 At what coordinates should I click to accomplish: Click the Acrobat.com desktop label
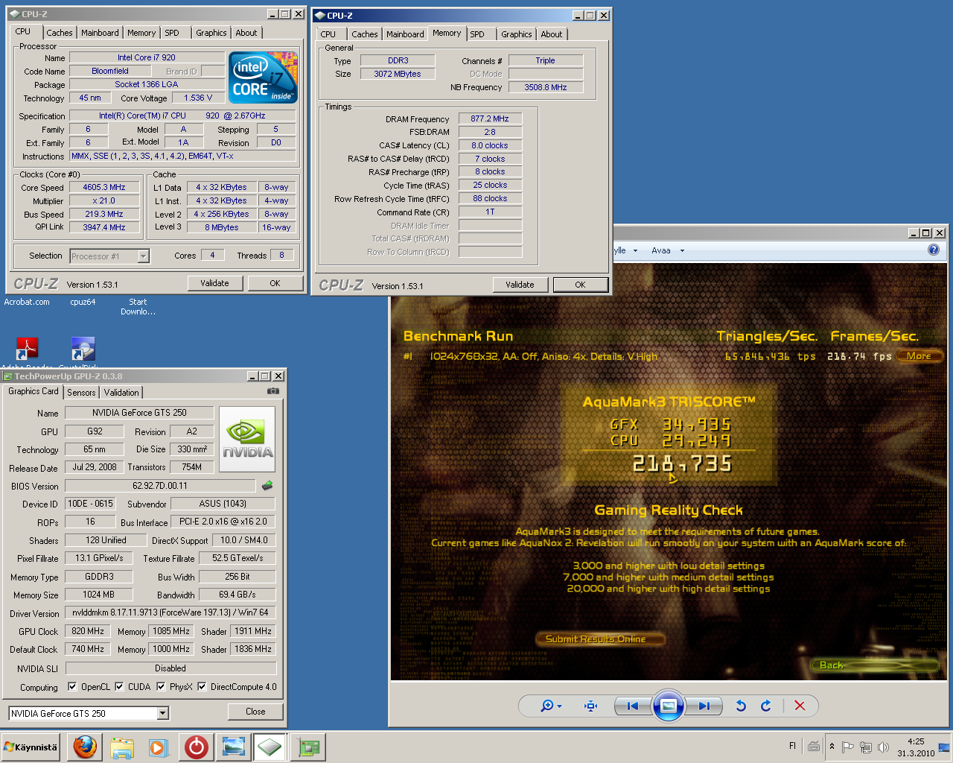pos(27,302)
